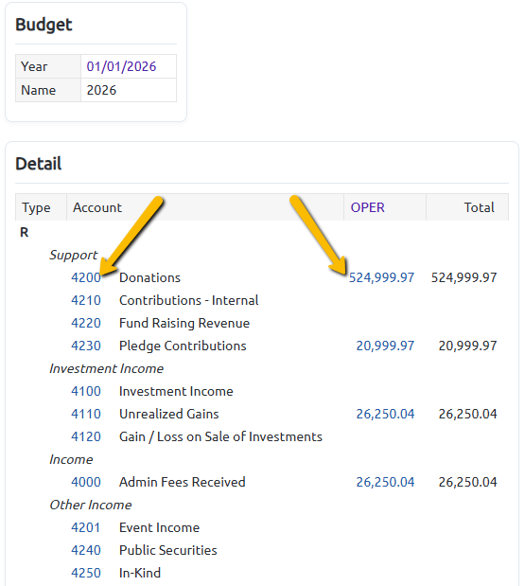The width and height of the screenshot is (525, 586).
Task: Click the Year label cell
Action: click(x=48, y=66)
